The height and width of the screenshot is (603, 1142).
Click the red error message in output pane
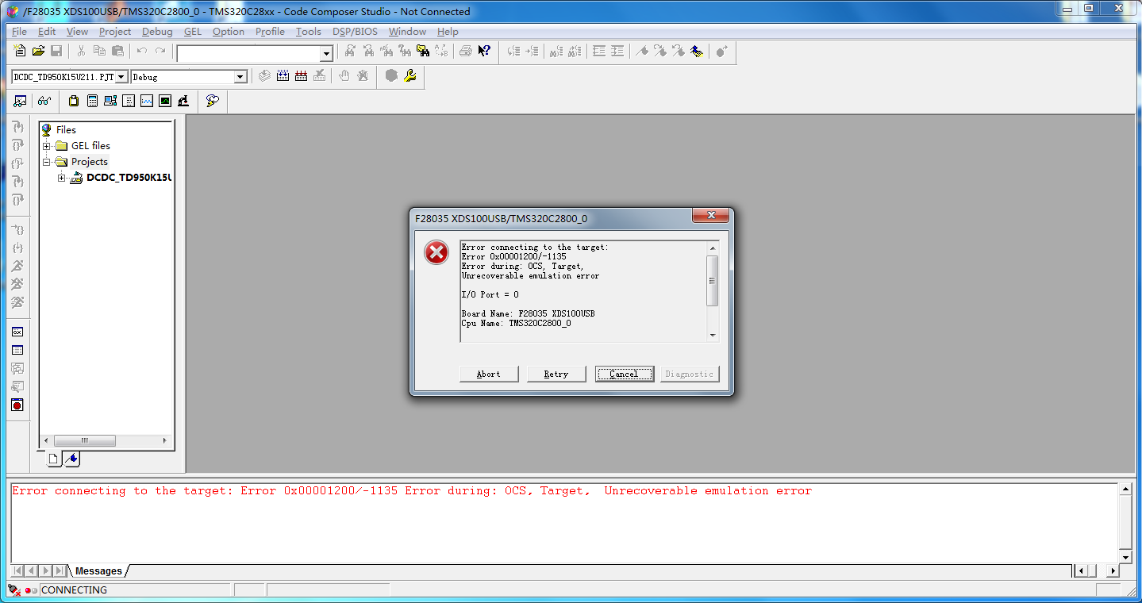(x=412, y=491)
